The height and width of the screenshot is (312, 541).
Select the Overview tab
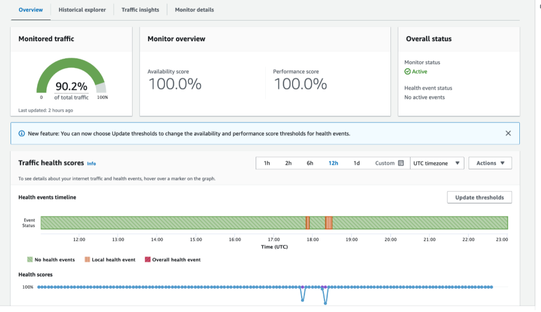point(30,10)
